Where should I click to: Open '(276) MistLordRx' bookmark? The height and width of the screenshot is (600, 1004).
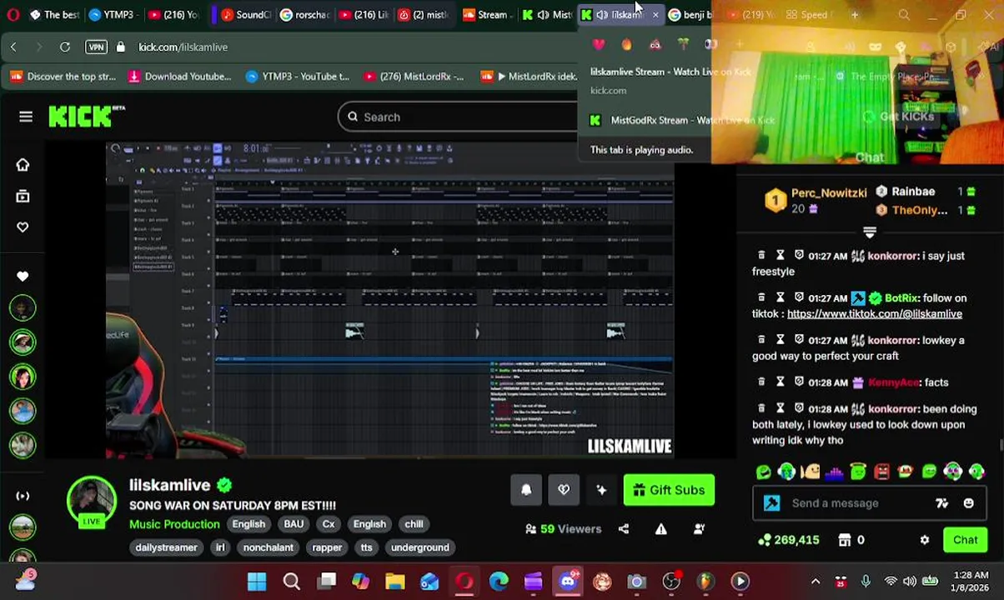pos(413,77)
